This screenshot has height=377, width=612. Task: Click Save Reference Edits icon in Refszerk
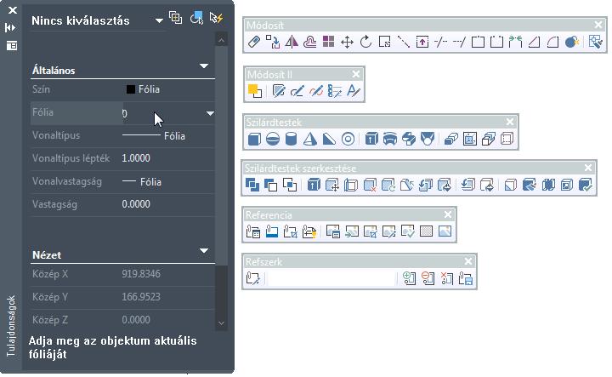coord(466,278)
